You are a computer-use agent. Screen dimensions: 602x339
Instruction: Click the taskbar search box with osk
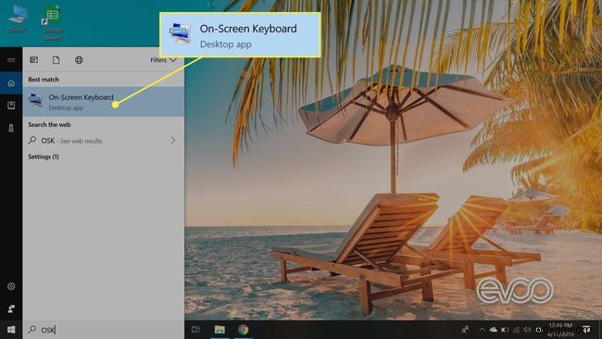point(104,330)
